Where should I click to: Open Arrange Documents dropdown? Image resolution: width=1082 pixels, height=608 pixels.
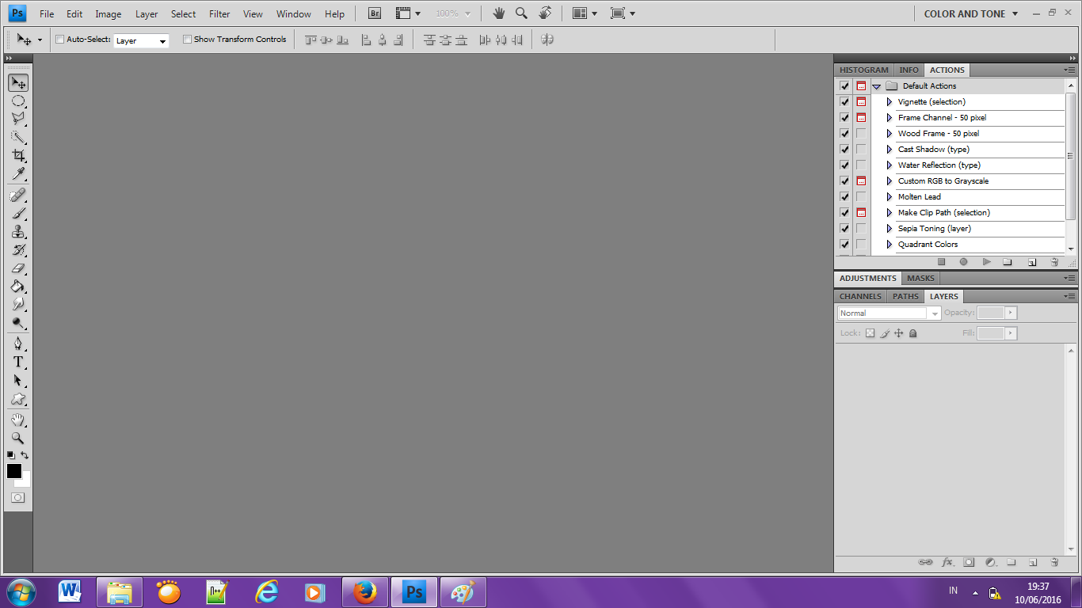pos(585,13)
